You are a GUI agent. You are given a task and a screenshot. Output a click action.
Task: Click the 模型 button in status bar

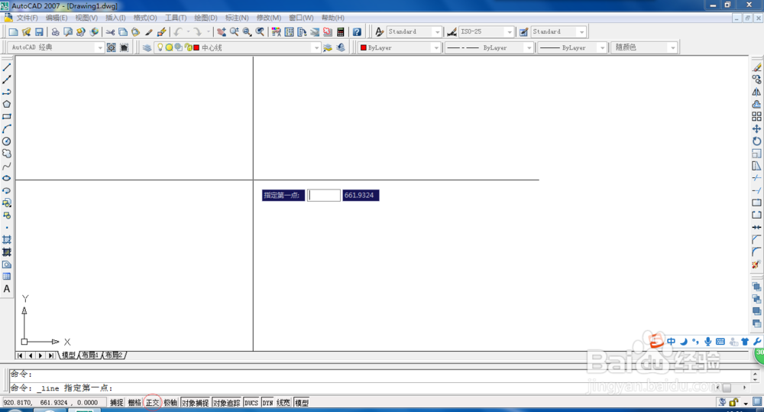(x=302, y=403)
